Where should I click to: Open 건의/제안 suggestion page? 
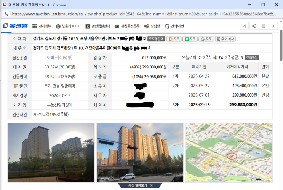[175, 26]
